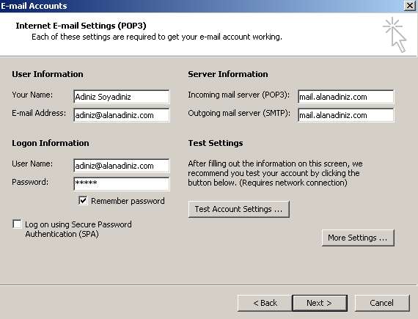Select the Outgoing mail server SMTP field
Screen dimensions: 418x319
click(x=345, y=115)
